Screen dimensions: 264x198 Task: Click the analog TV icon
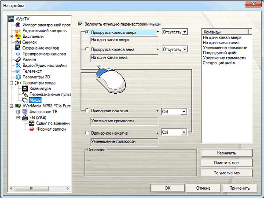click(25, 112)
